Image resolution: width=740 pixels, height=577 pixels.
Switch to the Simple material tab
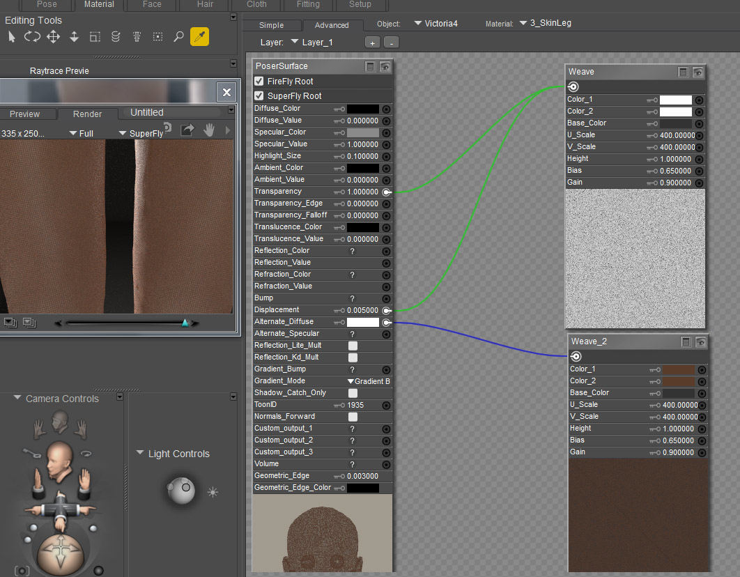(x=272, y=25)
